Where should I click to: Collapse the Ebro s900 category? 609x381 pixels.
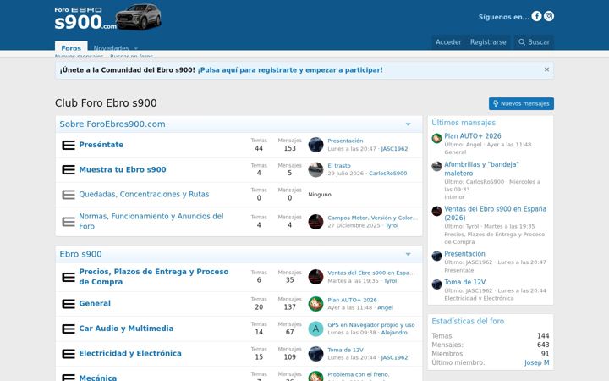pos(409,254)
